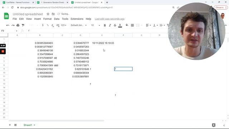Open the font family dropdown
The width and height of the screenshot is (229, 129).
coord(79,25)
